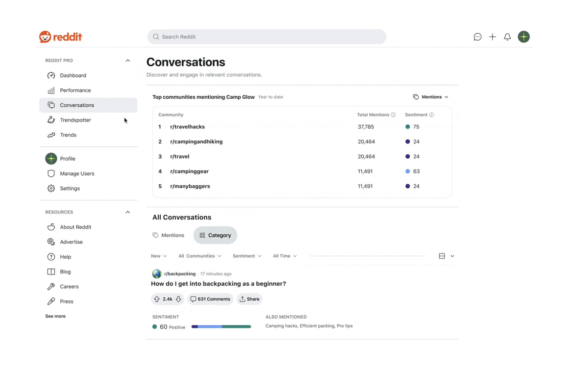
Task: Click the profile avatar in the top bar
Action: pos(523,37)
